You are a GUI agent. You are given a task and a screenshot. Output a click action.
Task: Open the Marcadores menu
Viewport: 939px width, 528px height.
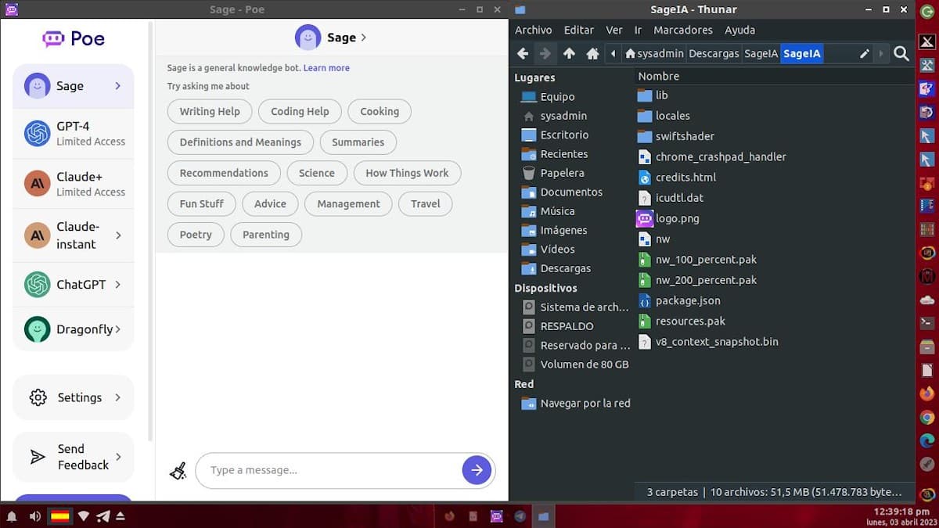pos(683,30)
